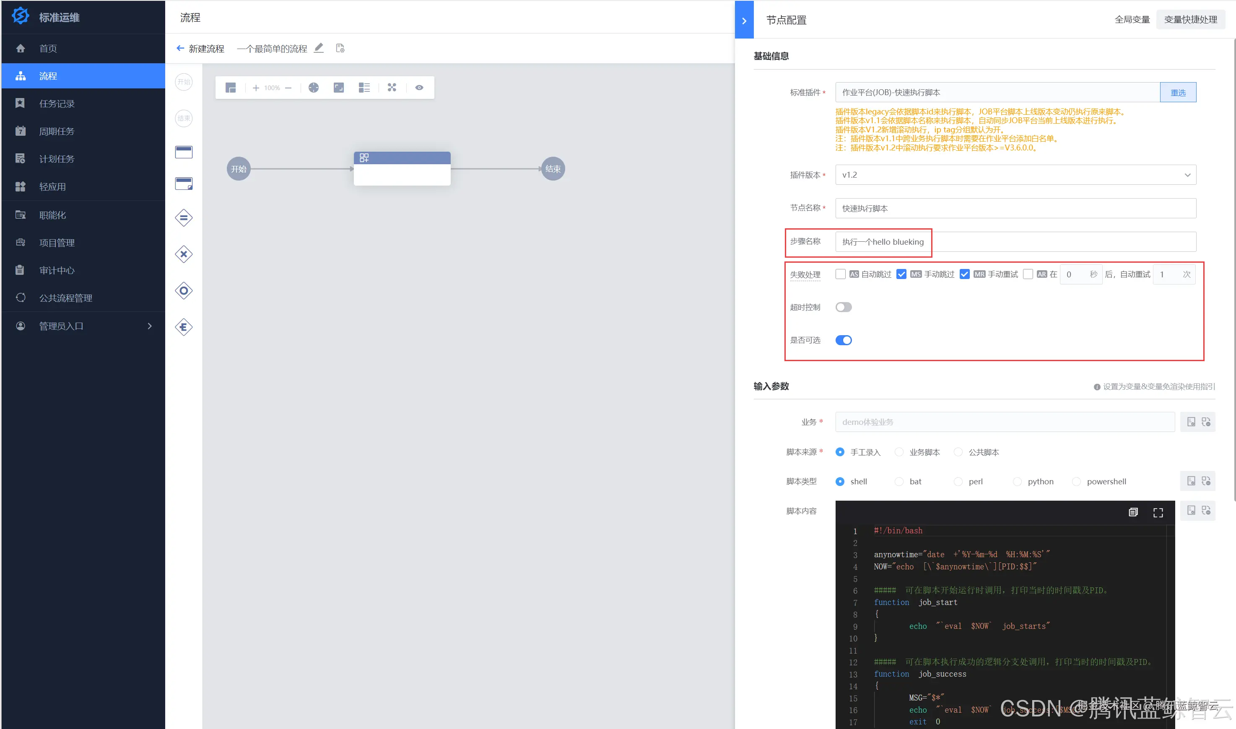Go to 周期任务 in the sidebar
Screen dimensions: 1236x729
coord(57,131)
